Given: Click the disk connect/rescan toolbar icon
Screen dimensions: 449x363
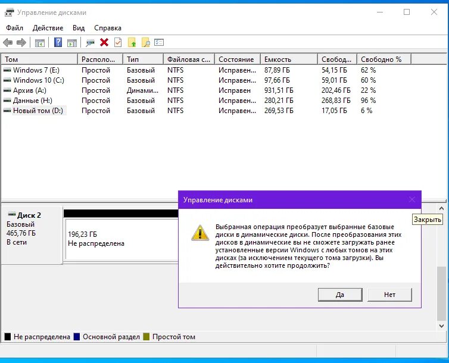Looking at the screenshot, I should pyautogui.click(x=90, y=43).
